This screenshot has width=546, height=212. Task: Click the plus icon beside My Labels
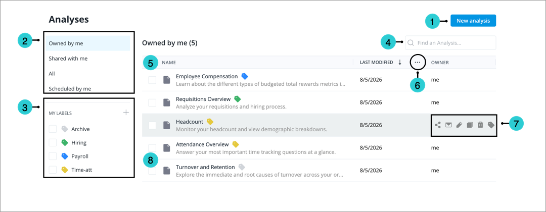coord(126,112)
